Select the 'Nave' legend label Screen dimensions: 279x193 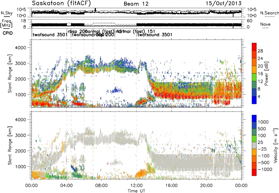tap(265, 24)
